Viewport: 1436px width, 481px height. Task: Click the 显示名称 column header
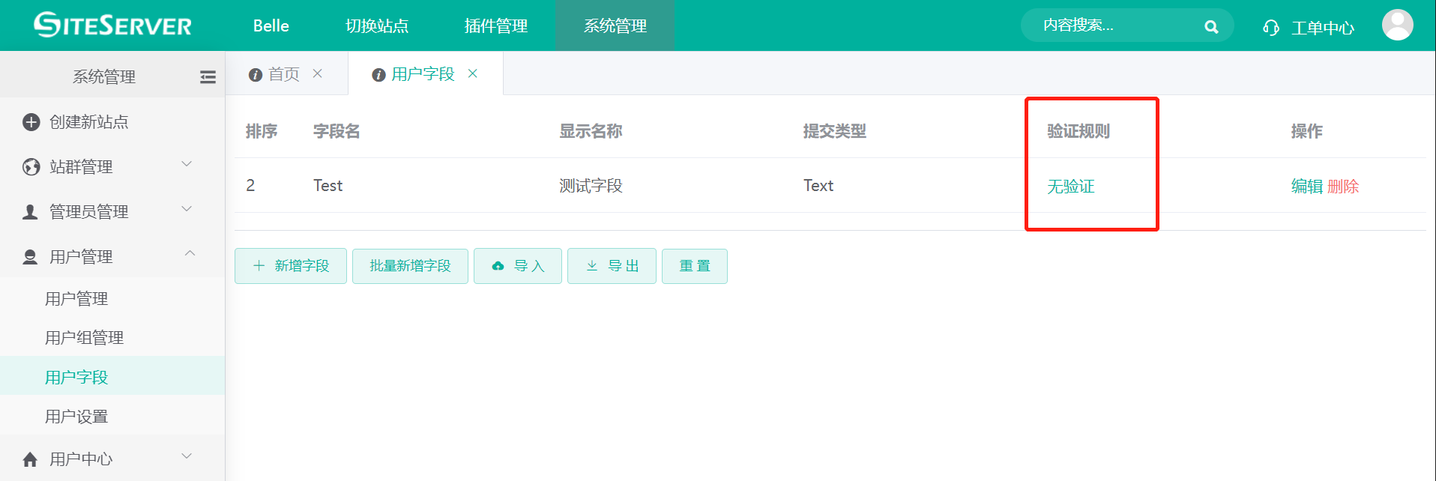click(591, 131)
